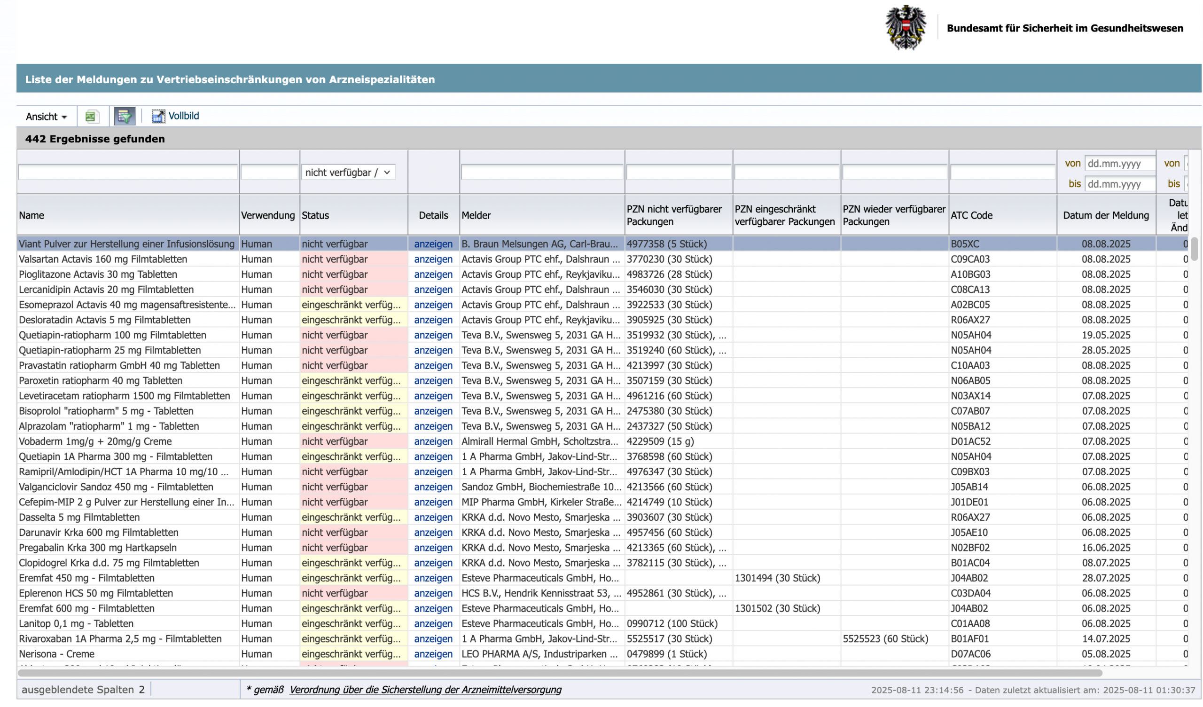Click the horizontal scrollbar below the table

coord(560,673)
